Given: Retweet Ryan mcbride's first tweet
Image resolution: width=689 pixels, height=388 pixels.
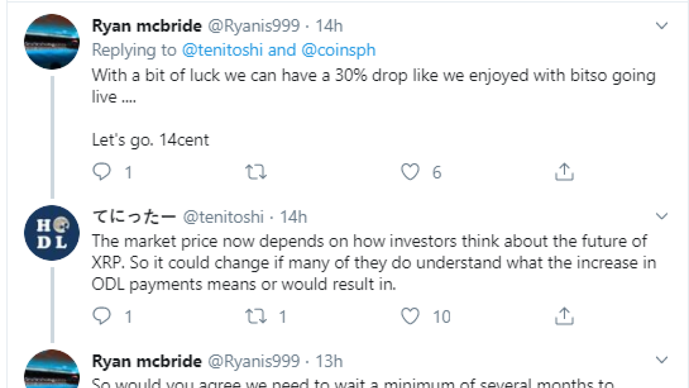Looking at the screenshot, I should click(x=256, y=172).
